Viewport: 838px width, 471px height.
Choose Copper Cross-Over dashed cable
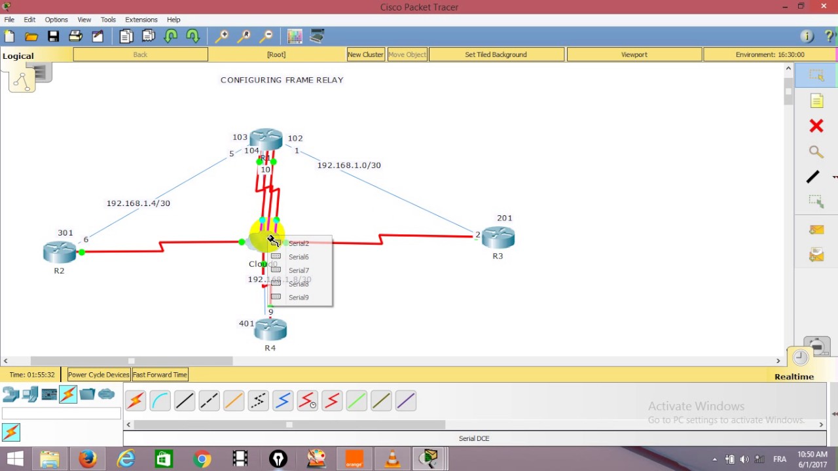[209, 400]
